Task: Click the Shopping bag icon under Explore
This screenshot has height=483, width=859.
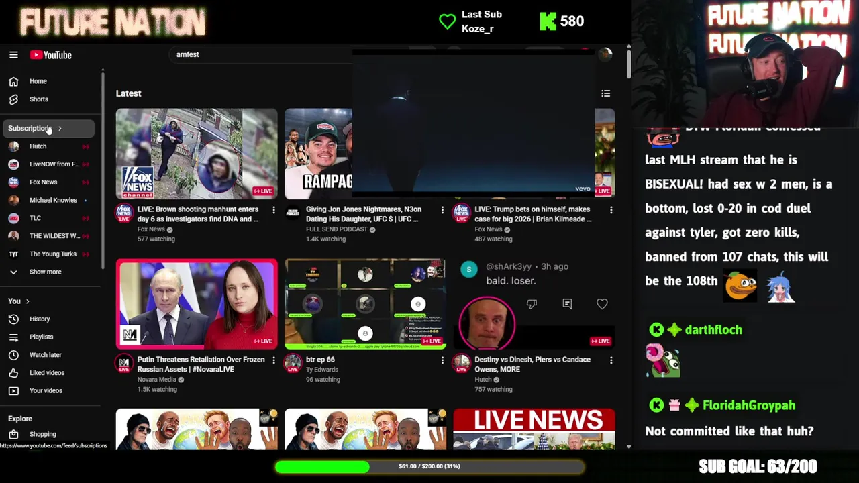Action: [x=13, y=434]
